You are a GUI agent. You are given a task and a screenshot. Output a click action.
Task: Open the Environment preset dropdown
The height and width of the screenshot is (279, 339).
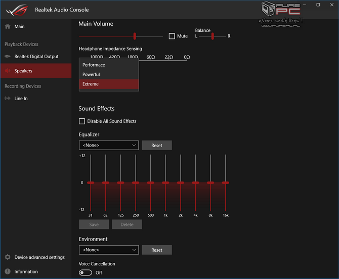(109, 250)
